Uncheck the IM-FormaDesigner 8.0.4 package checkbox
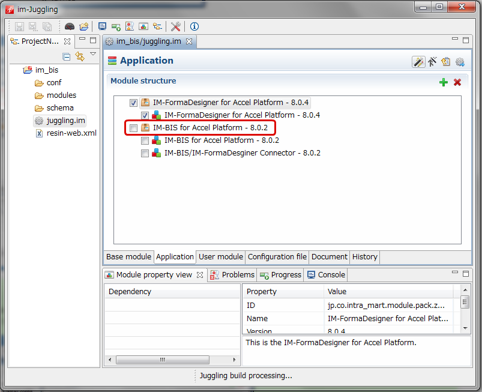The width and height of the screenshot is (482, 392). (133, 103)
